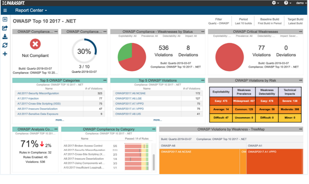Click Common: 129 prevalence cell
The height and width of the screenshot is (184, 309).
tap(244, 109)
